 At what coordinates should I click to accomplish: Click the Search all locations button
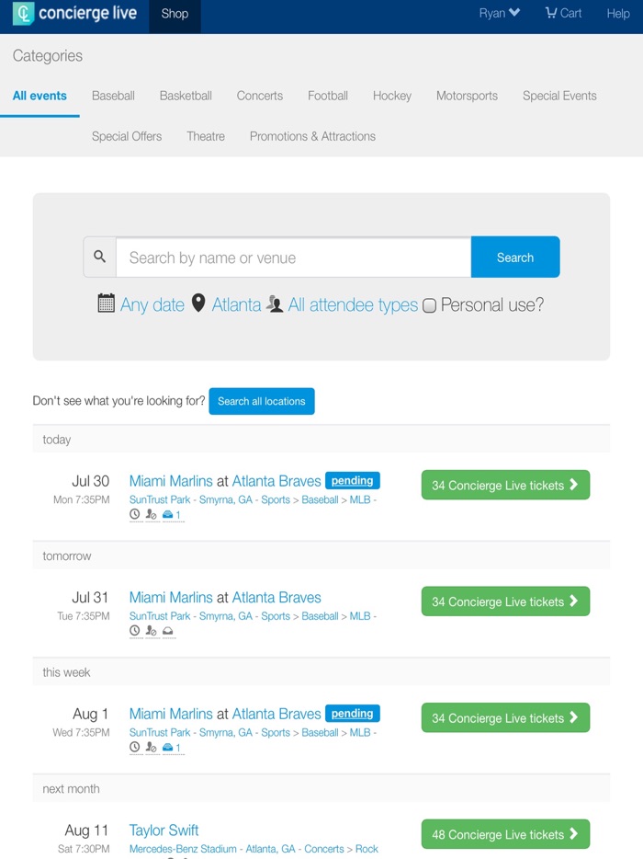[x=262, y=401]
